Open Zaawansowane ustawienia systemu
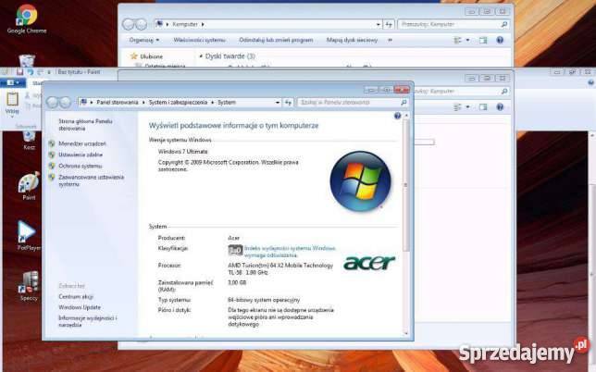The height and width of the screenshot is (372, 596). [x=91, y=180]
